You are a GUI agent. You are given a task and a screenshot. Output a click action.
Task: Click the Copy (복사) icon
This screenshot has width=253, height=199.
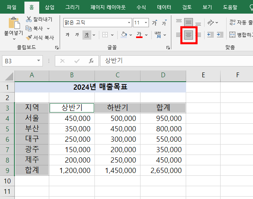tap(29, 28)
